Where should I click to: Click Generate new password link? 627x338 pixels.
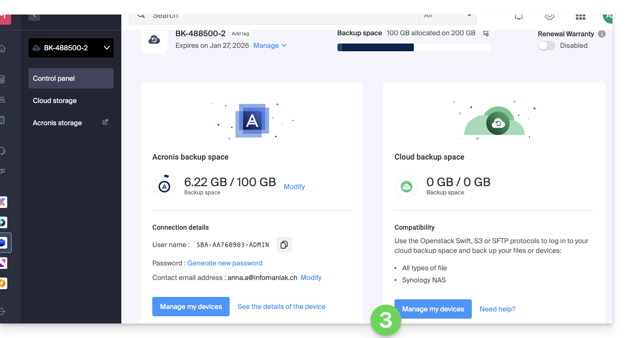click(x=225, y=263)
